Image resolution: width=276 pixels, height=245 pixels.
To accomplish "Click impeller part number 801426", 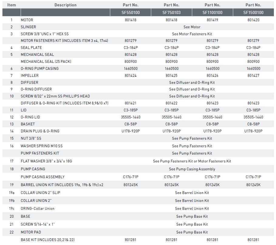I will [213, 76].
